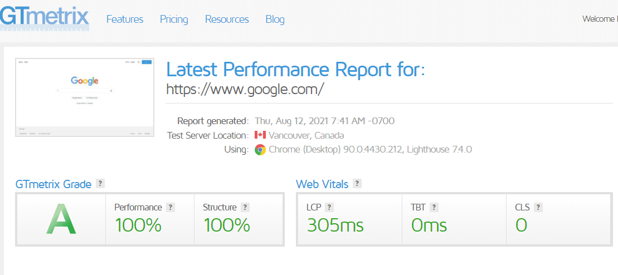Click the question mark next to Performance
This screenshot has width=618, height=275.
click(x=171, y=207)
